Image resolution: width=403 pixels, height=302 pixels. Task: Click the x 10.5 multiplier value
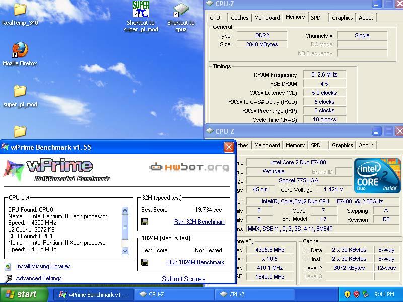point(270,259)
